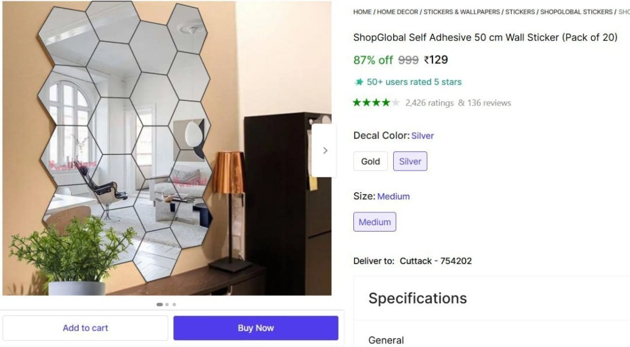
Task: Open STICKERS & WALLPAPERS breadcrumb link
Action: click(461, 12)
